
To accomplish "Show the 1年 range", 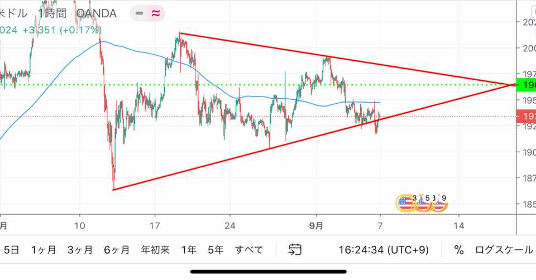I will click(x=189, y=250).
